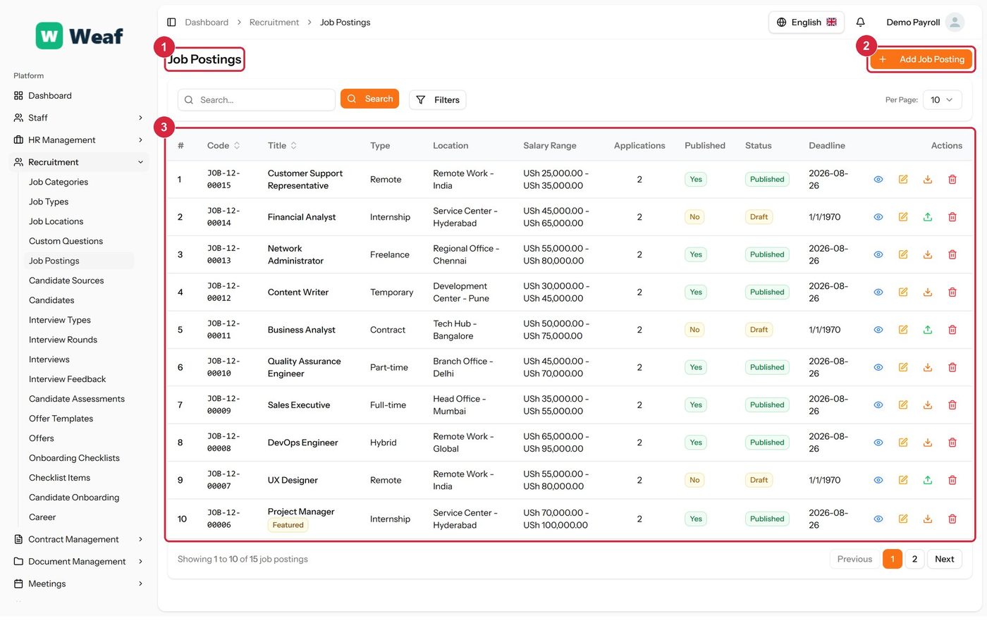This screenshot has width=987, height=623.
Task: Sort table by Title column
Action: tap(282, 146)
